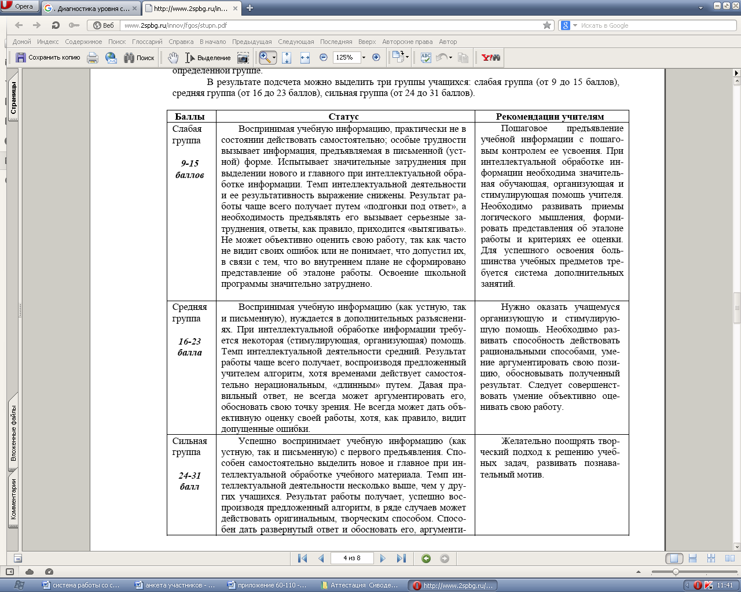Click Предыдущая navigation link
Image resolution: width=741 pixels, height=592 pixels.
(x=252, y=42)
